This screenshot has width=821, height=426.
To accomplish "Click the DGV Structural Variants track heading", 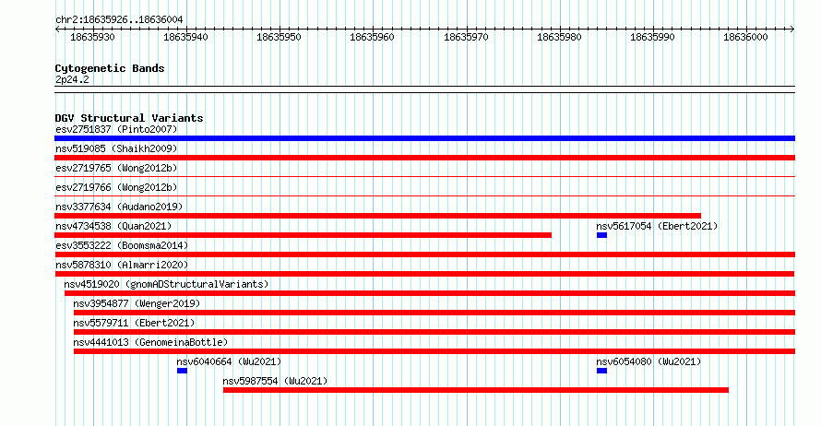I will (x=129, y=118).
